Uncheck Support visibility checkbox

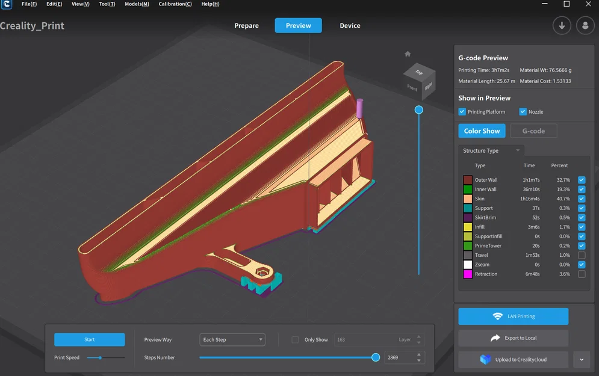click(582, 208)
